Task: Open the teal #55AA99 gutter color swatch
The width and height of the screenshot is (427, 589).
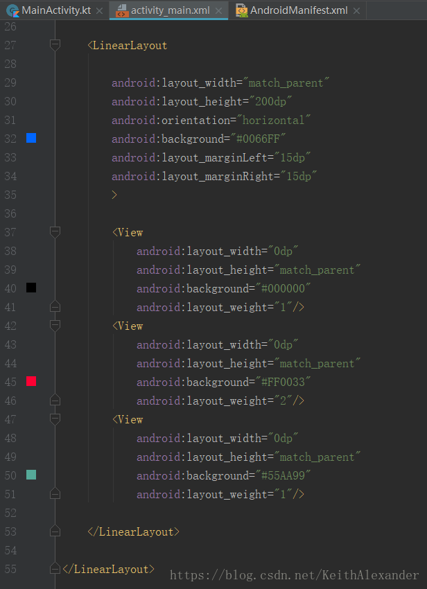Action: pos(31,475)
